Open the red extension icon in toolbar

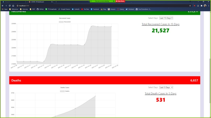pos(195,6)
